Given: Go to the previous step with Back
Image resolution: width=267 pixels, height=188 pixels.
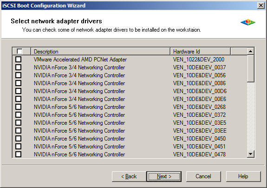Looking at the screenshot, I should tap(129, 176).
